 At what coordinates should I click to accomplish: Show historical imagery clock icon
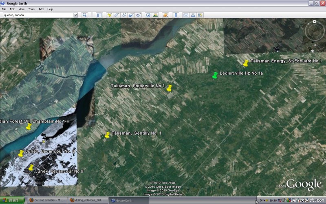click(x=148, y=15)
